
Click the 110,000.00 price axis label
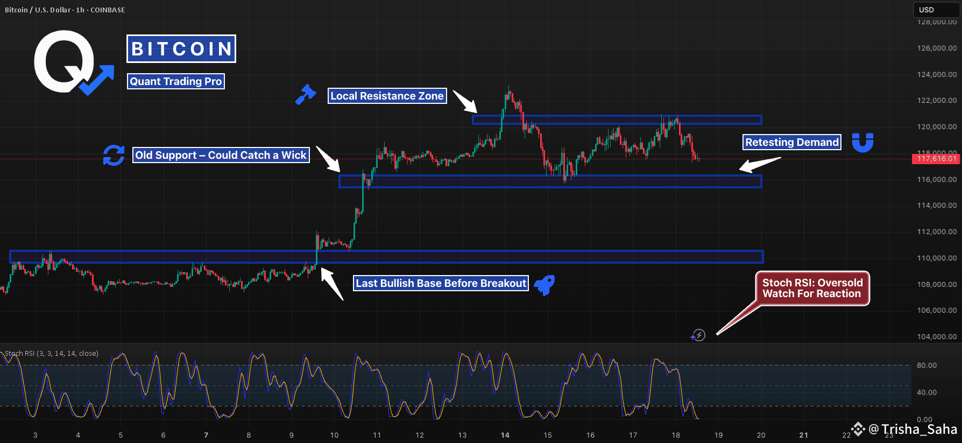coord(937,258)
